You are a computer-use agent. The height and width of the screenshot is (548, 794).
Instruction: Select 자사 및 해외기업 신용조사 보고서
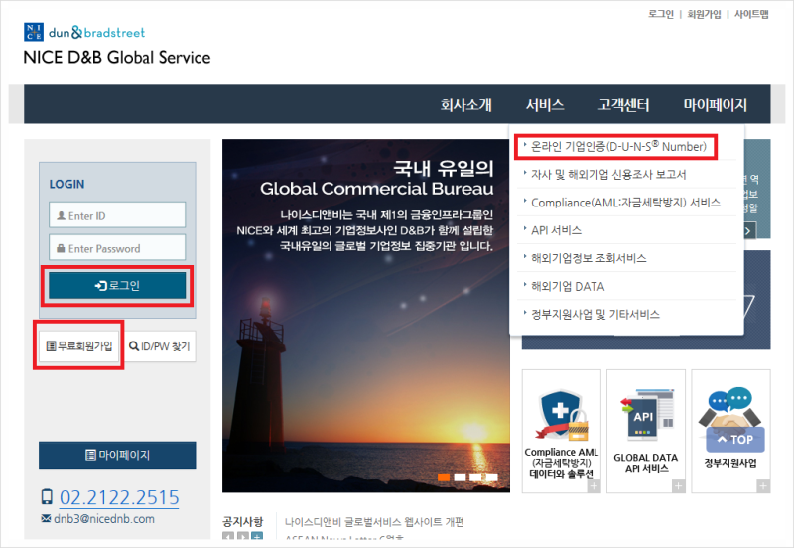pos(607,175)
